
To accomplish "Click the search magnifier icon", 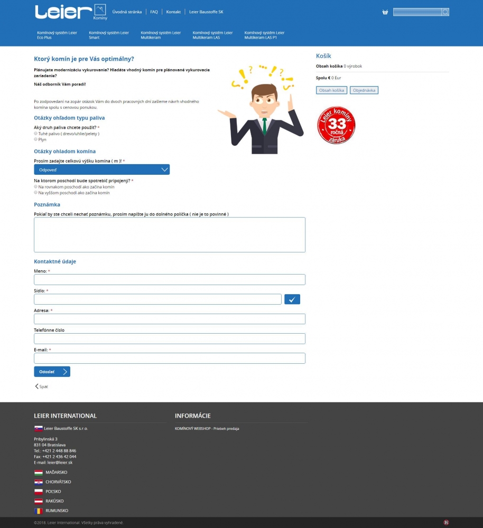I will [x=445, y=12].
